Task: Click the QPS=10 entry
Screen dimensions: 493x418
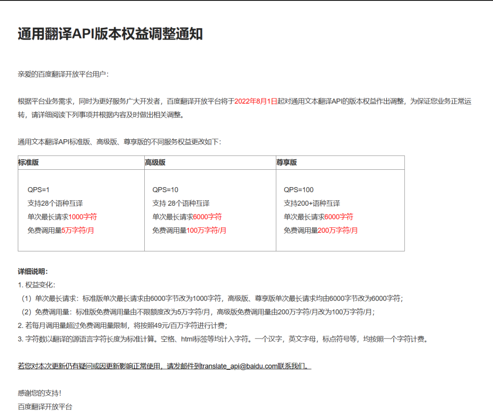Action: coord(165,190)
